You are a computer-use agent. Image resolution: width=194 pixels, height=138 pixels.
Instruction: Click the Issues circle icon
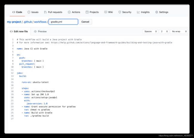29,12
